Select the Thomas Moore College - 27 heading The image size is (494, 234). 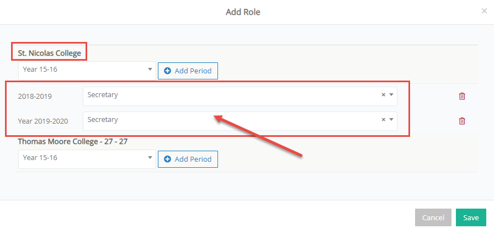coord(73,141)
